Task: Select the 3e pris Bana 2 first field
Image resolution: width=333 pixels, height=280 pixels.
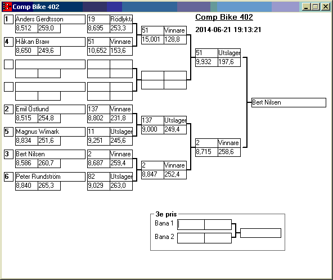Action: coord(191,238)
